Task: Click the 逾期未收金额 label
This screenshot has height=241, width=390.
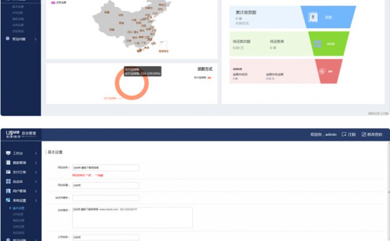Action: click(275, 74)
